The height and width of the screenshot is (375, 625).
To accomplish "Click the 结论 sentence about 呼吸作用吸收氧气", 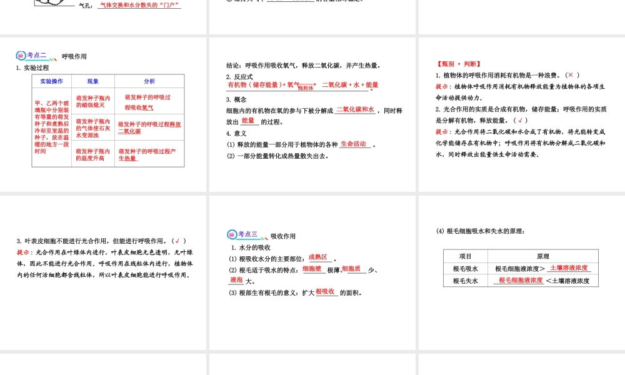I will click(x=304, y=66).
